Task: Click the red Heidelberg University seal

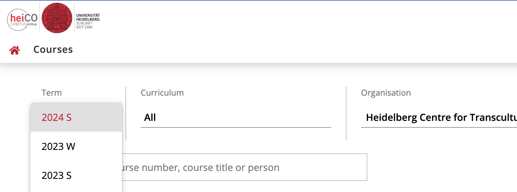Action: click(x=57, y=18)
